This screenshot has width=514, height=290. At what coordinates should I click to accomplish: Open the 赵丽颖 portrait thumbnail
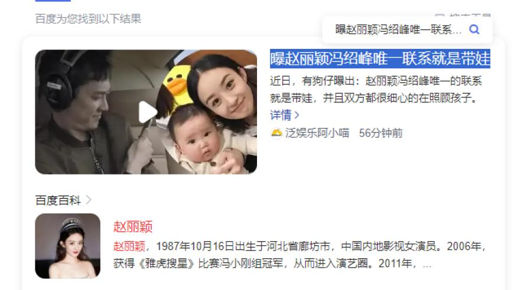click(67, 246)
